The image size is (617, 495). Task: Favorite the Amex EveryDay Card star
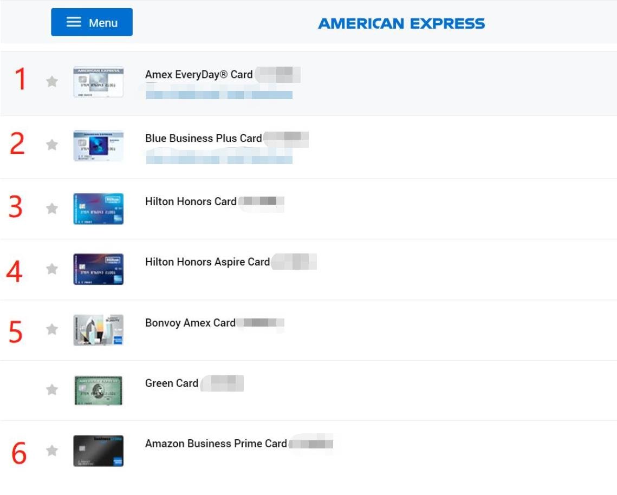(52, 81)
